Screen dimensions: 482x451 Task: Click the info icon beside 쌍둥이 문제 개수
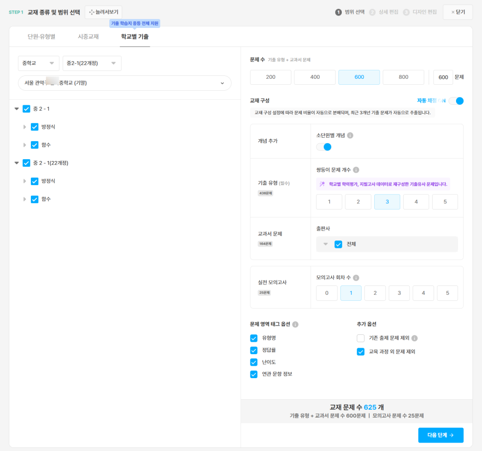pyautogui.click(x=356, y=170)
